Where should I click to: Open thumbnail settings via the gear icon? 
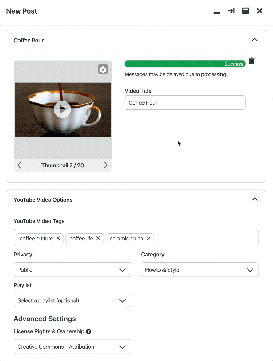pyautogui.click(x=103, y=69)
